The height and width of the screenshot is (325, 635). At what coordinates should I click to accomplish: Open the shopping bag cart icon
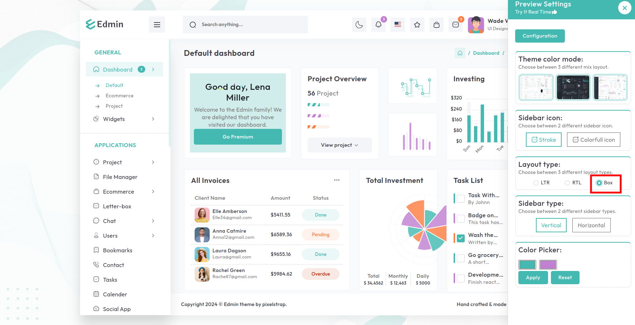point(436,25)
